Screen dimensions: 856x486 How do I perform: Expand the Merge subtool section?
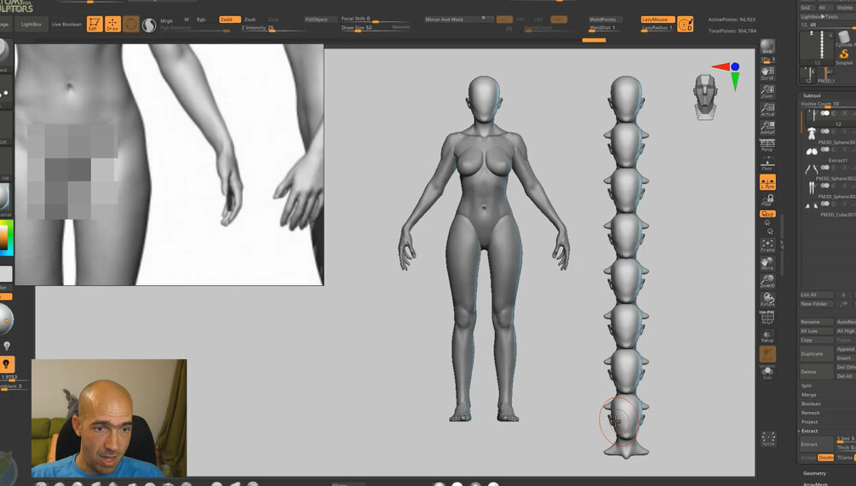coord(808,394)
